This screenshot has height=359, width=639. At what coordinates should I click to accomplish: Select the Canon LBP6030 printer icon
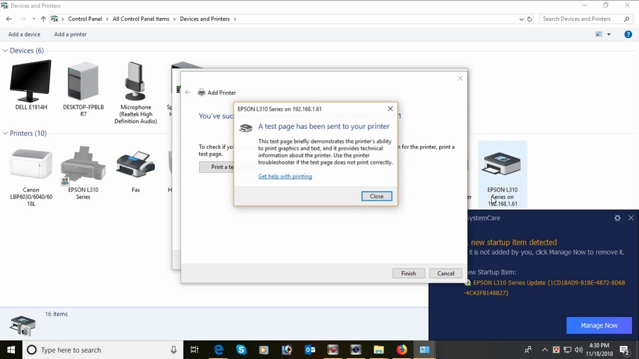pyautogui.click(x=31, y=177)
